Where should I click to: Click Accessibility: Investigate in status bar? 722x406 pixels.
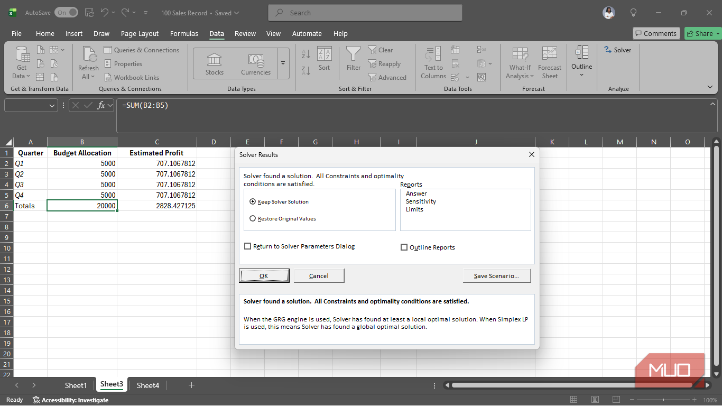70,400
